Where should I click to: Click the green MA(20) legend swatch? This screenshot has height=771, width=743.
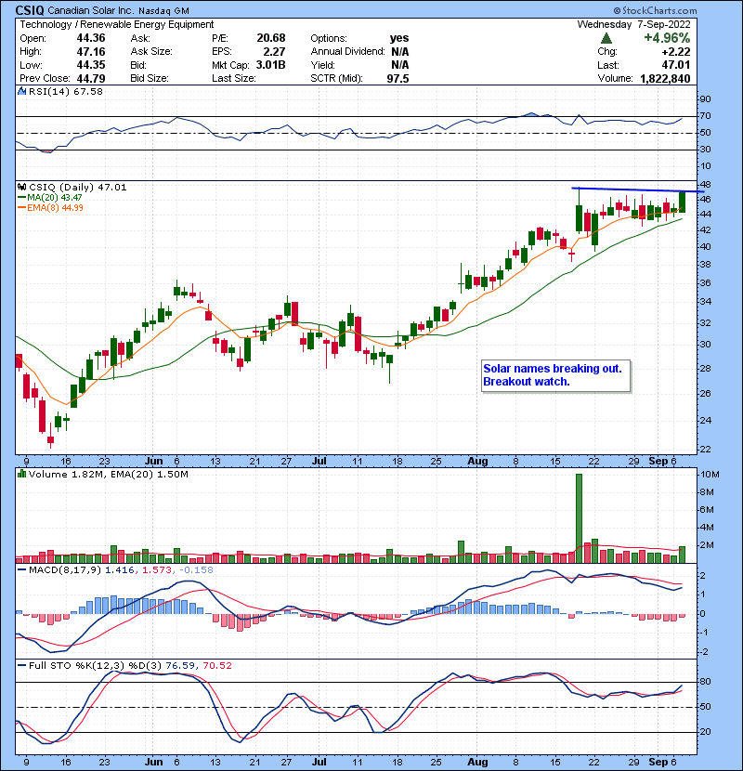tap(21, 199)
